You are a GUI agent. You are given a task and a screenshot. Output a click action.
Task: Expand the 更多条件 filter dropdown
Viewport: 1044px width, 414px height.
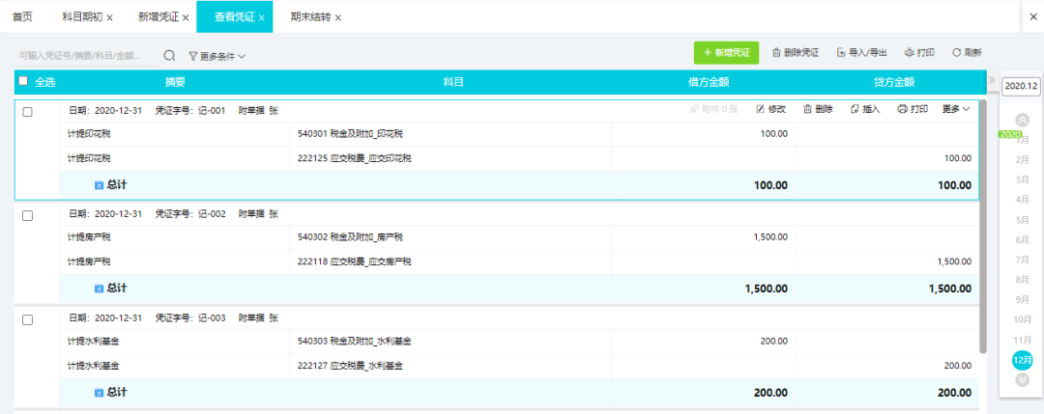(x=217, y=57)
